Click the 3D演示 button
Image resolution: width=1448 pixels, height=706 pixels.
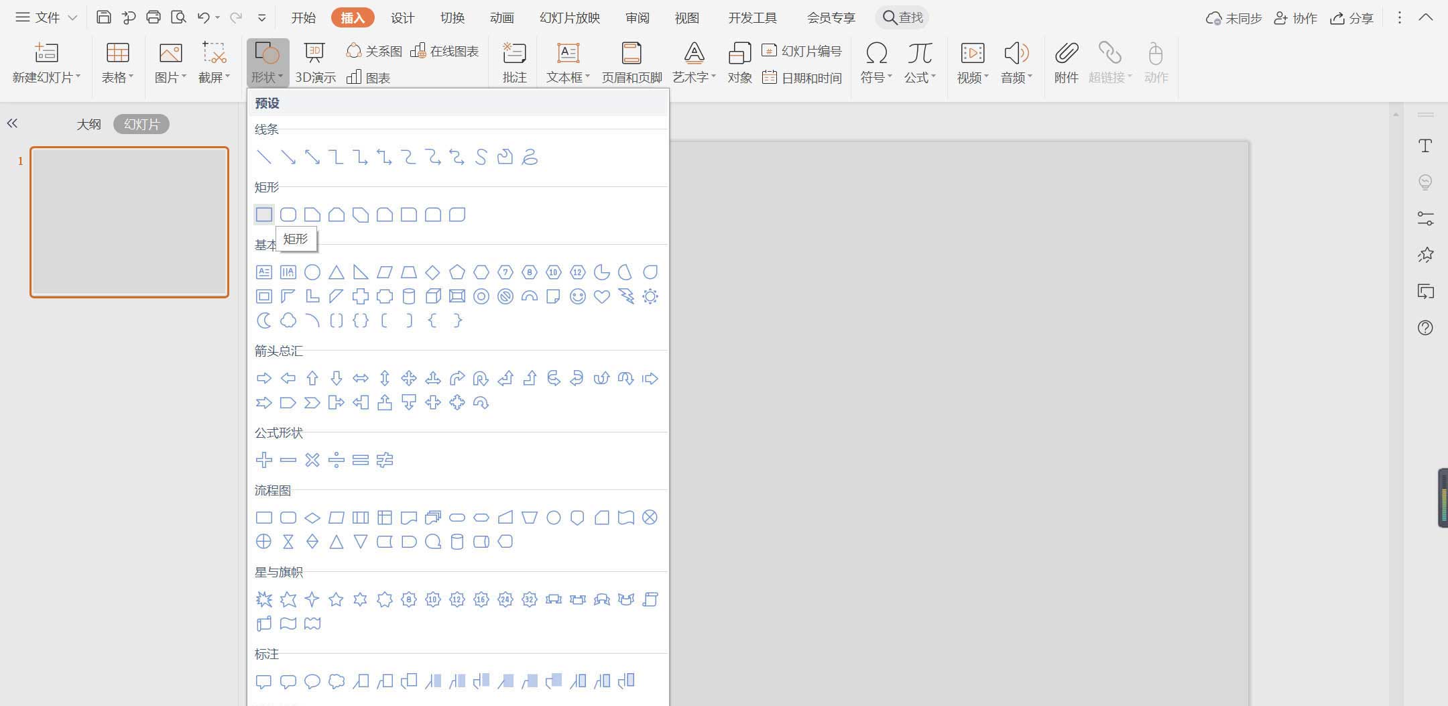(315, 63)
